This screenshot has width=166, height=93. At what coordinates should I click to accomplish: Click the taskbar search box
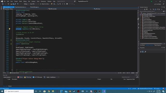[19, 91]
